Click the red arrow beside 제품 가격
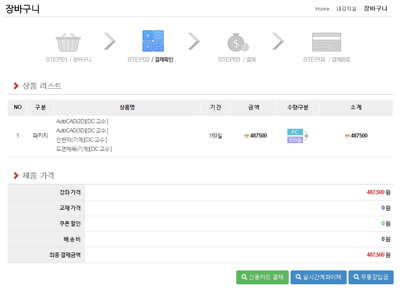This screenshot has height=293, width=400. pyautogui.click(x=16, y=176)
